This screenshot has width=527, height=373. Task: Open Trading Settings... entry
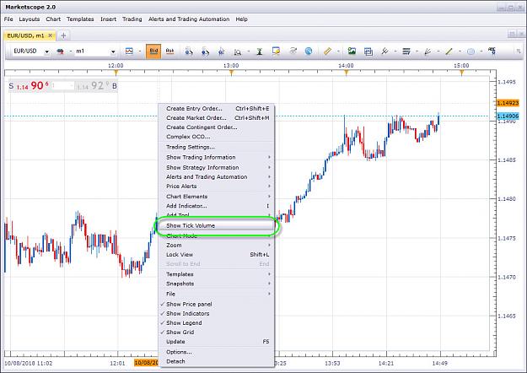click(x=217, y=147)
